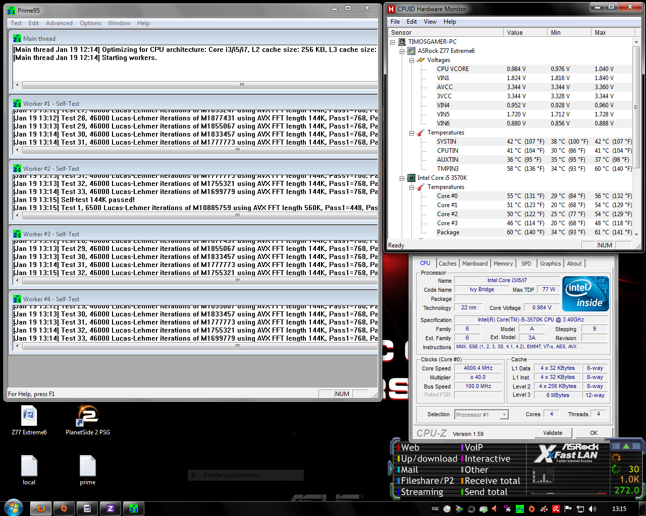Switch to CPU-Z Graphics tab
The image size is (646, 516).
[x=550, y=264]
